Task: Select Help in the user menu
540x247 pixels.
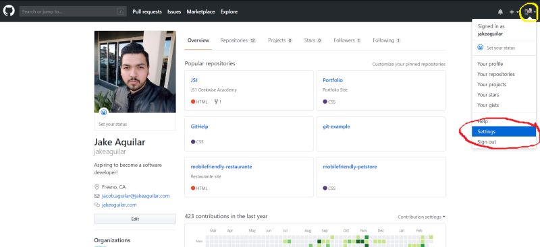Action: coord(483,121)
